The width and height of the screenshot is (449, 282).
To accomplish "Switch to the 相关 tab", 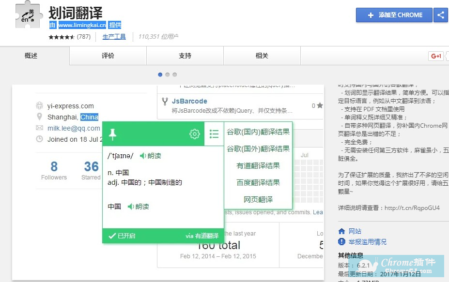I will point(262,56).
